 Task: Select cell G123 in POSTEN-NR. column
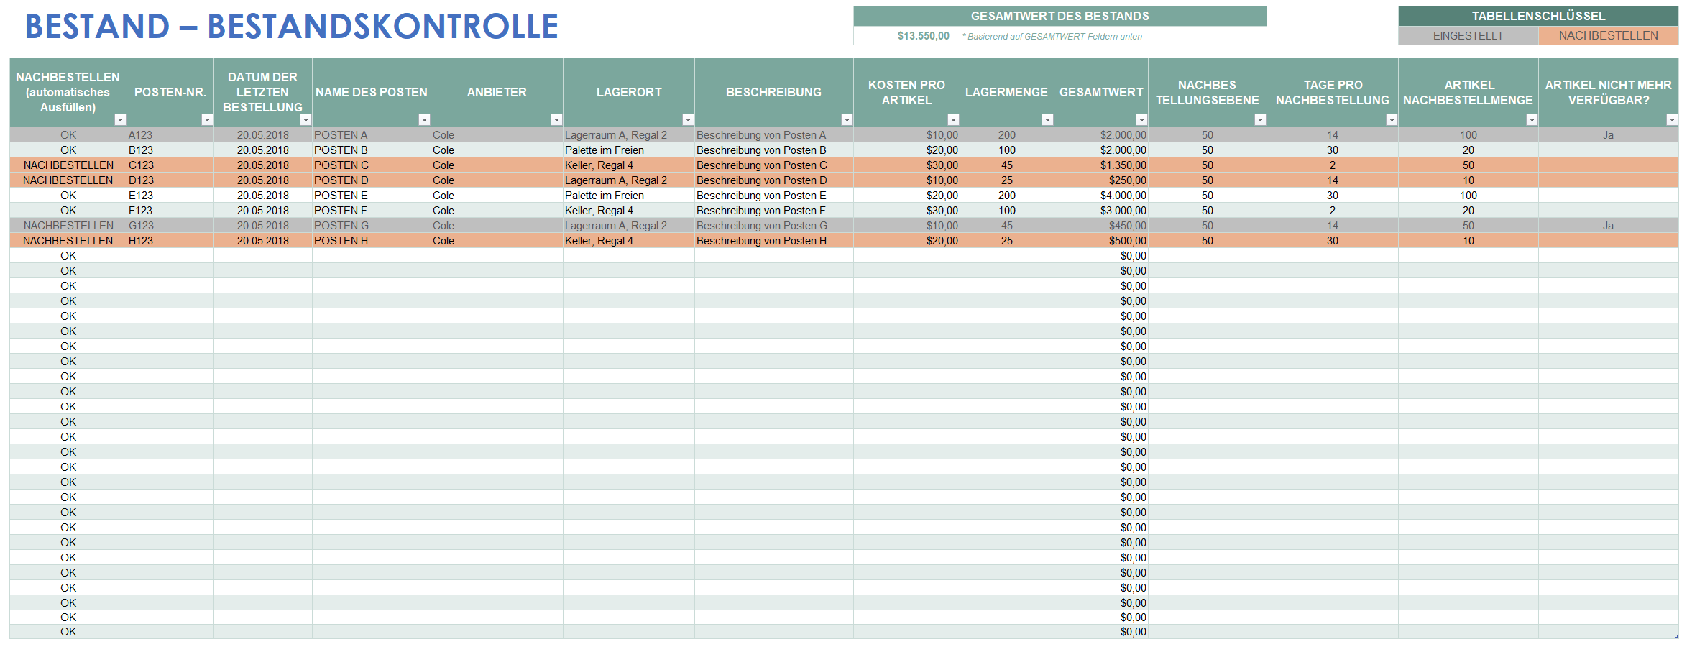click(x=170, y=226)
